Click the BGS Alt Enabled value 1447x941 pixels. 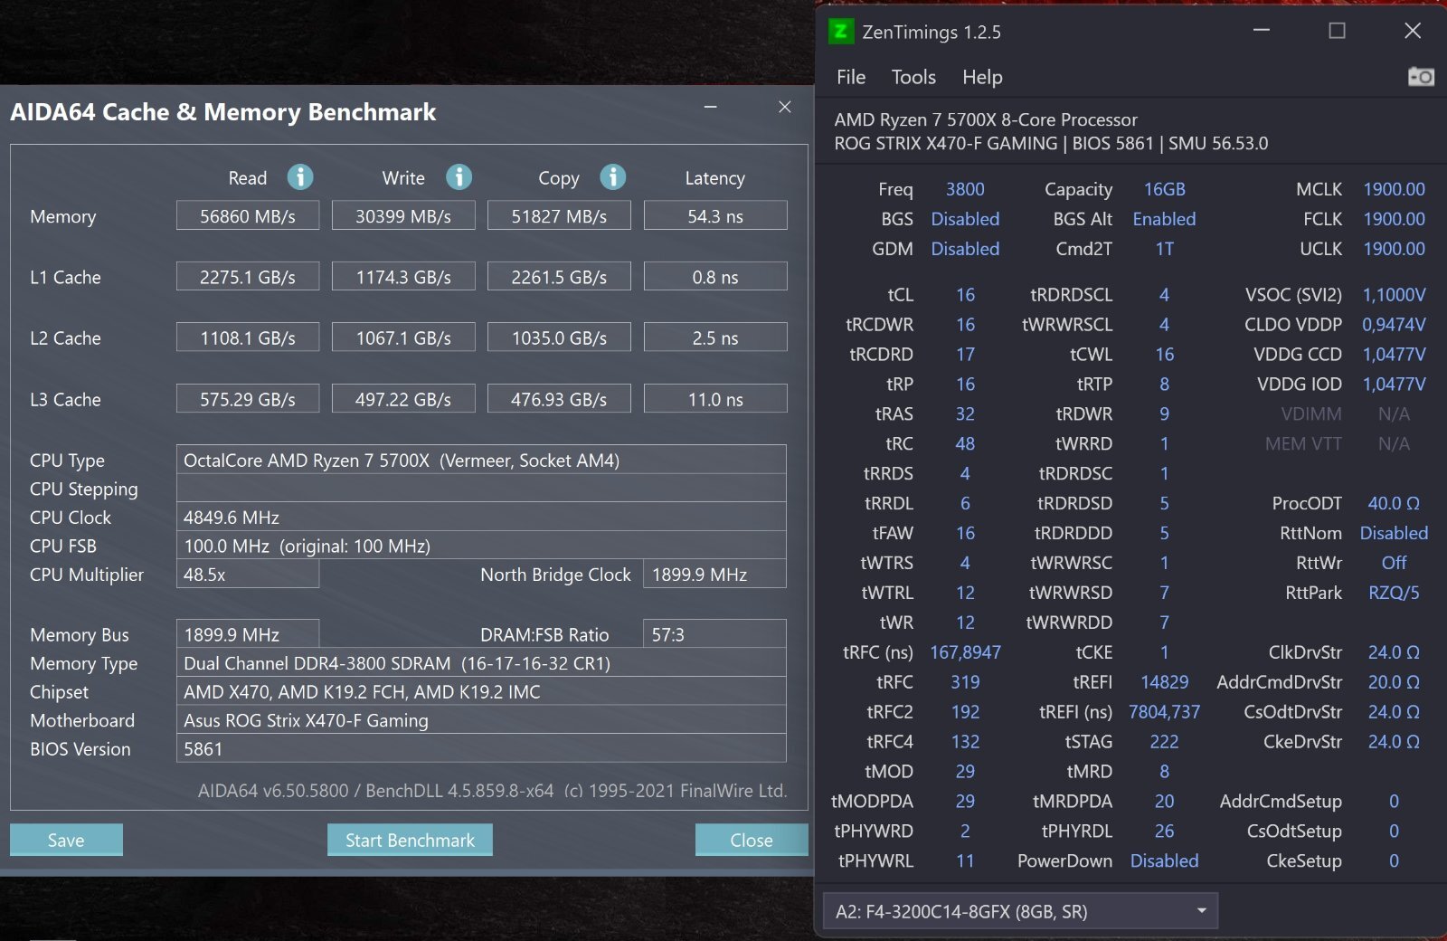(1164, 219)
